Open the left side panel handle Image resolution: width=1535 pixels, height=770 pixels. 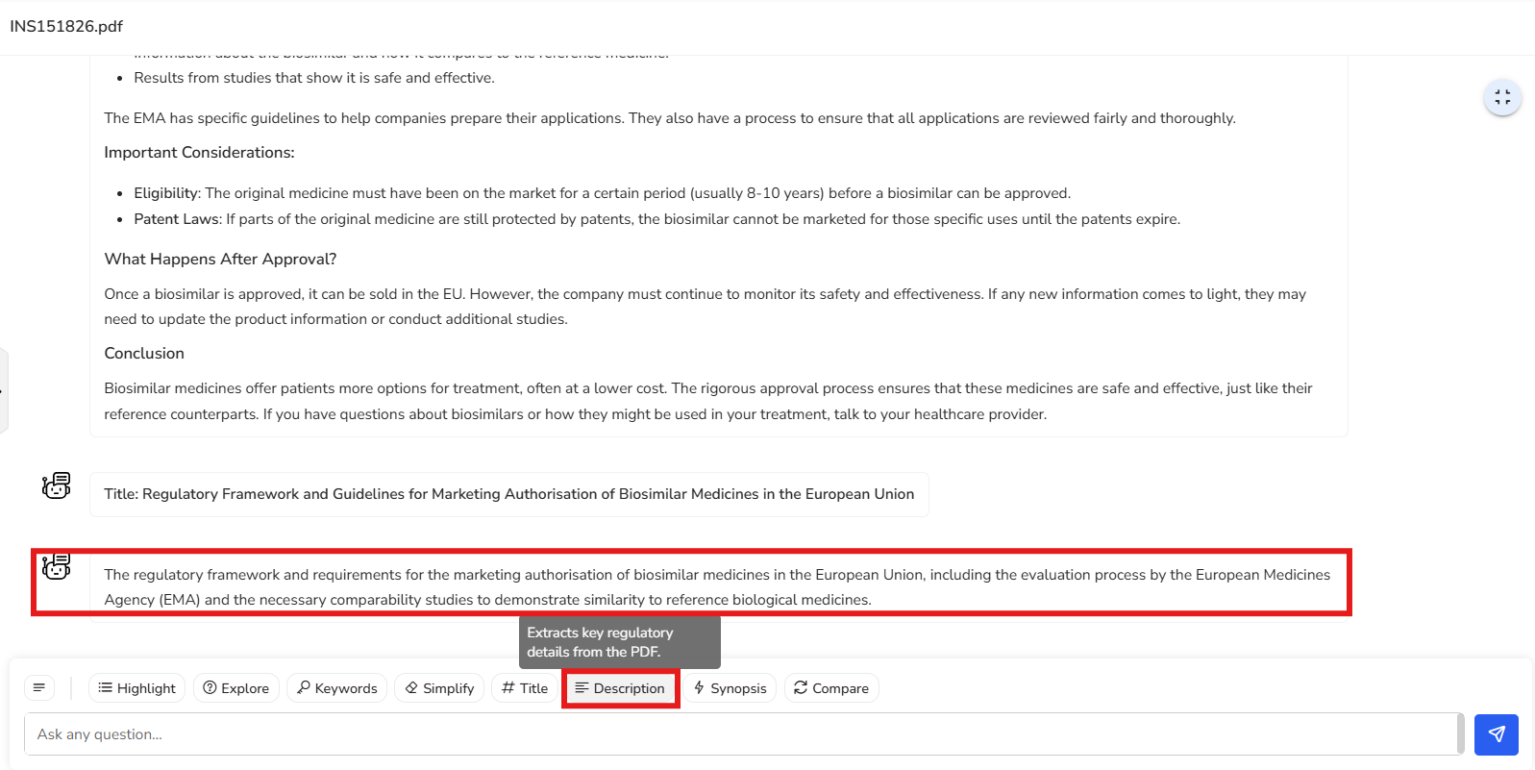[x=4, y=391]
